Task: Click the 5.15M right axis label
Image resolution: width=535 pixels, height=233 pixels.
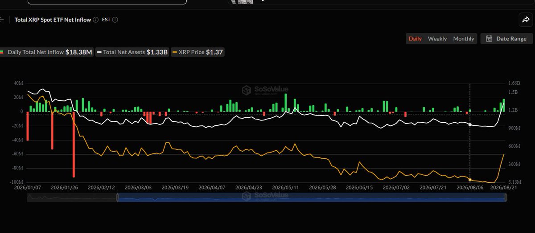Action: (514, 182)
